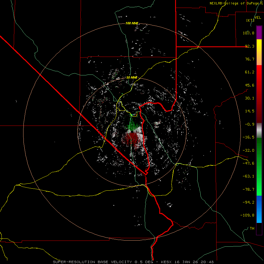Click the -47.6 velocity scale value
Viewport: 264px width, 264px height.
(248, 163)
